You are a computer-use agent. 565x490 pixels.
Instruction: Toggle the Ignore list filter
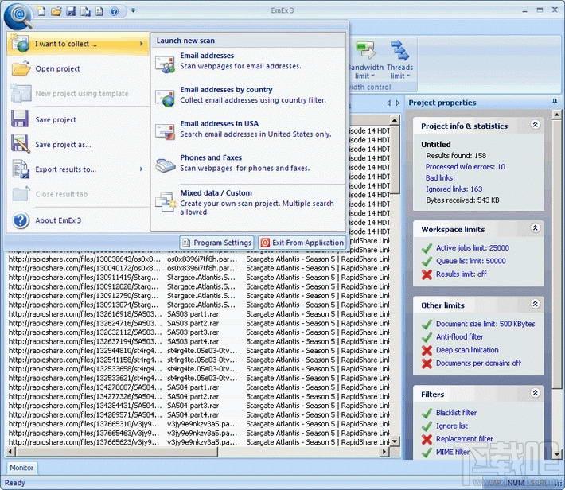point(451,426)
